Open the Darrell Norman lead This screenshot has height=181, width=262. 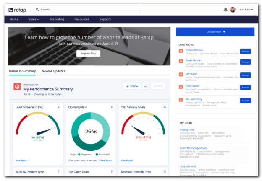click(x=194, y=60)
